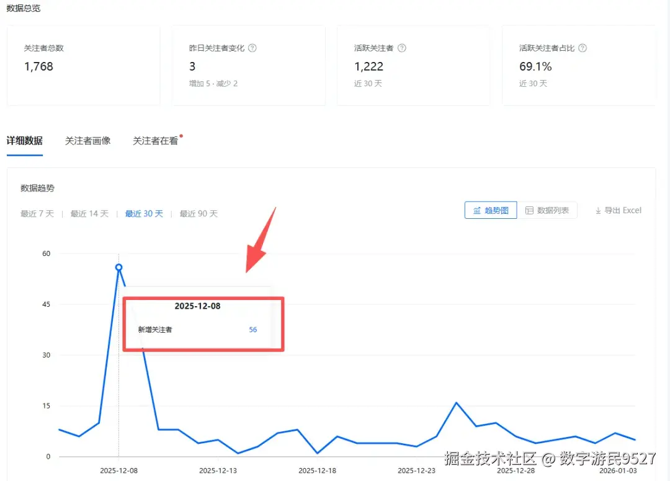This screenshot has height=481, width=670.
Task: Select the 最近14天 range option
Action: (x=89, y=213)
